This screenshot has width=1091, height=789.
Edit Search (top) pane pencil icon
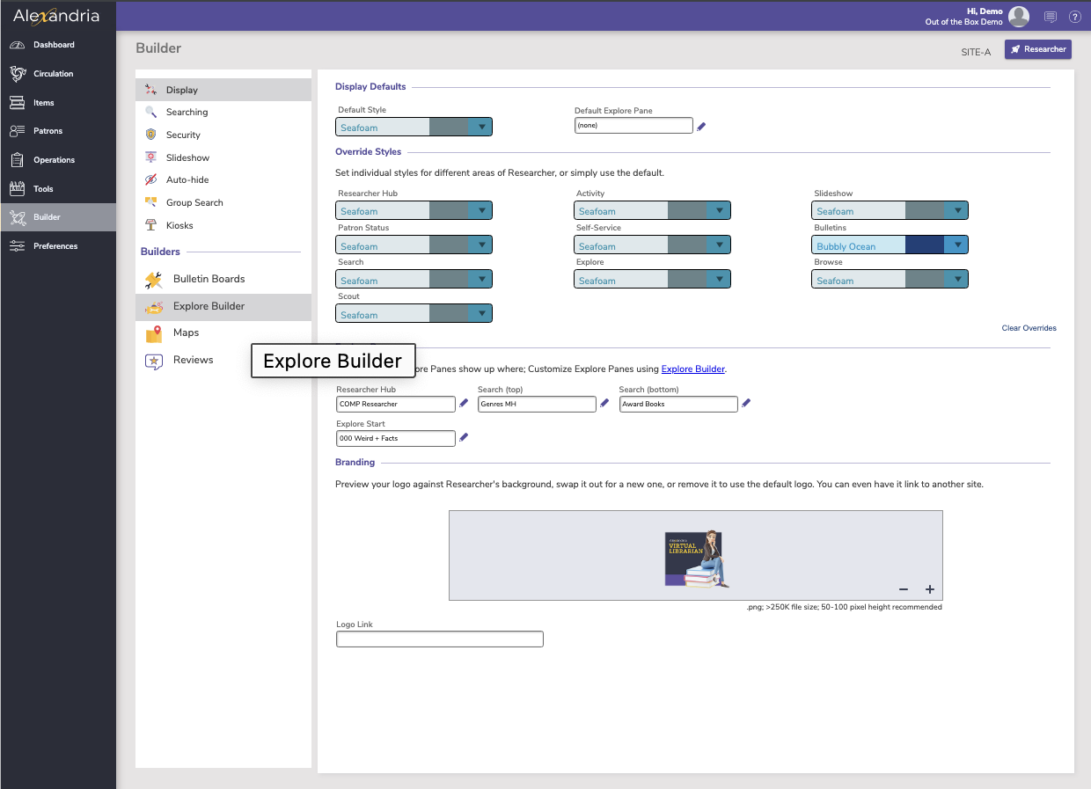click(604, 404)
